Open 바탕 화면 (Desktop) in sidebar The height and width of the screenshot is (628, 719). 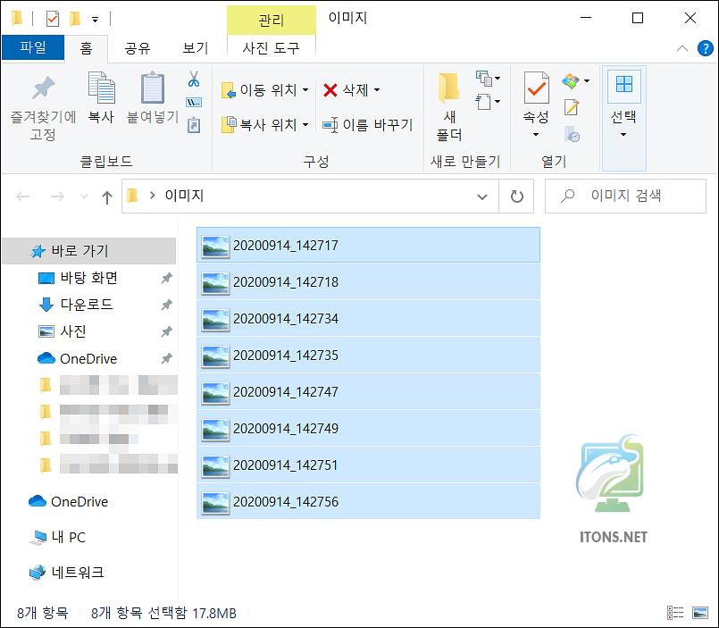click(x=89, y=278)
